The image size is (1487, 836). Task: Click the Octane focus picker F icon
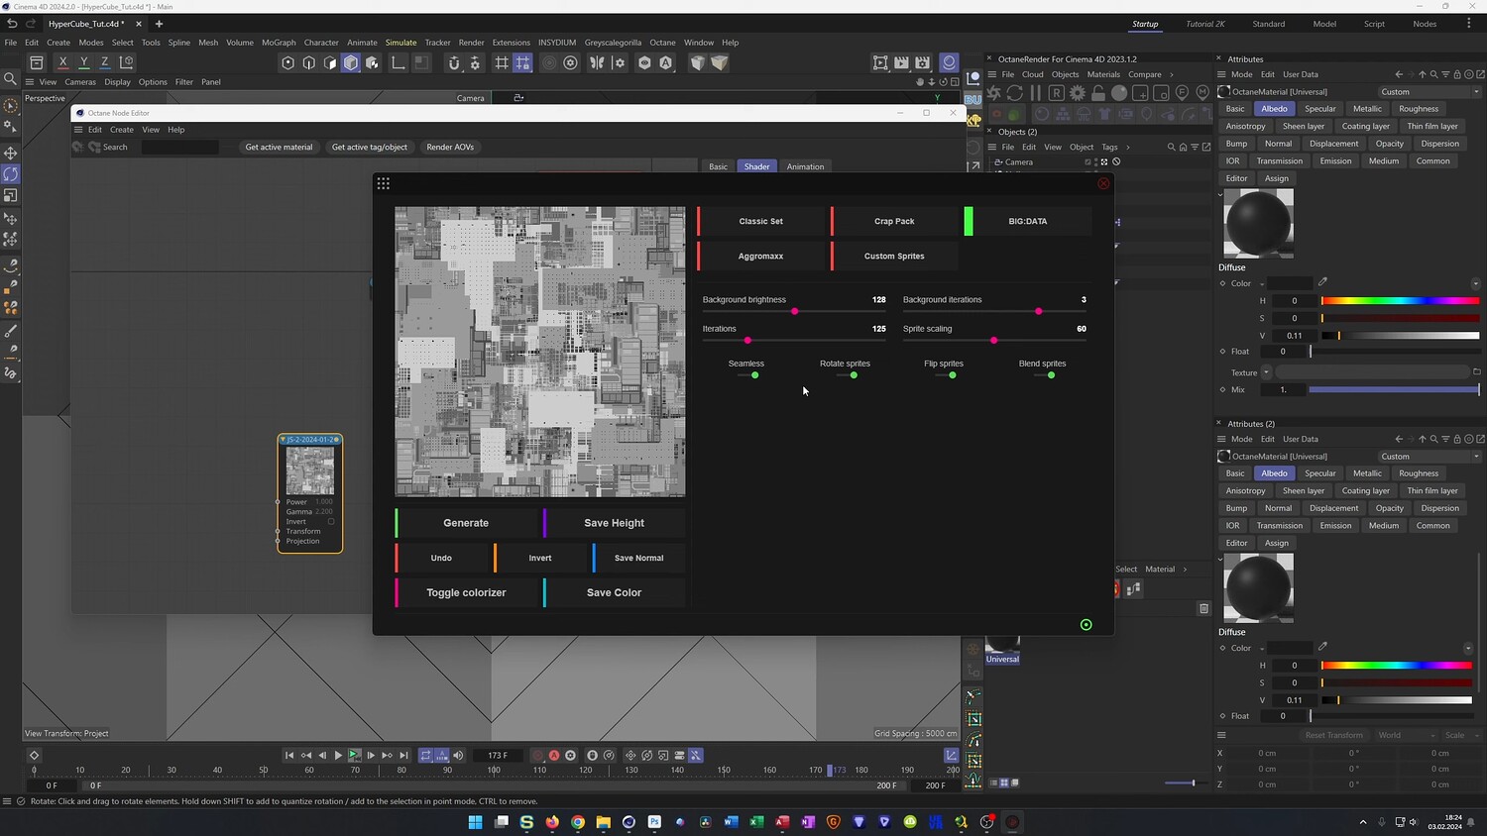click(1182, 92)
